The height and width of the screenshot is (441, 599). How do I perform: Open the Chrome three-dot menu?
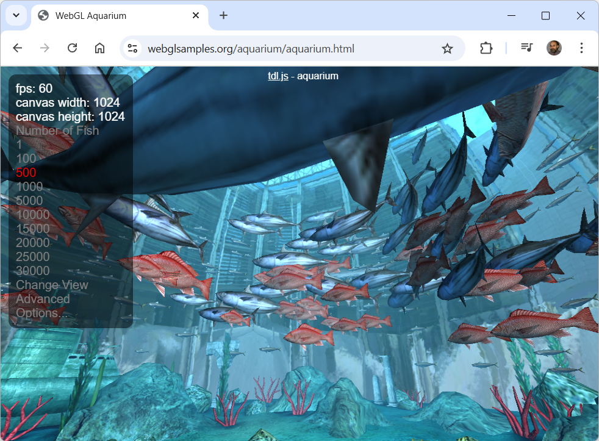point(581,48)
